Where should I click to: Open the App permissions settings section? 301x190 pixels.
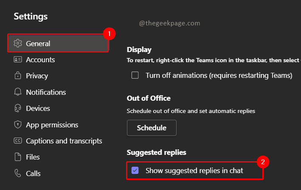coord(52,125)
